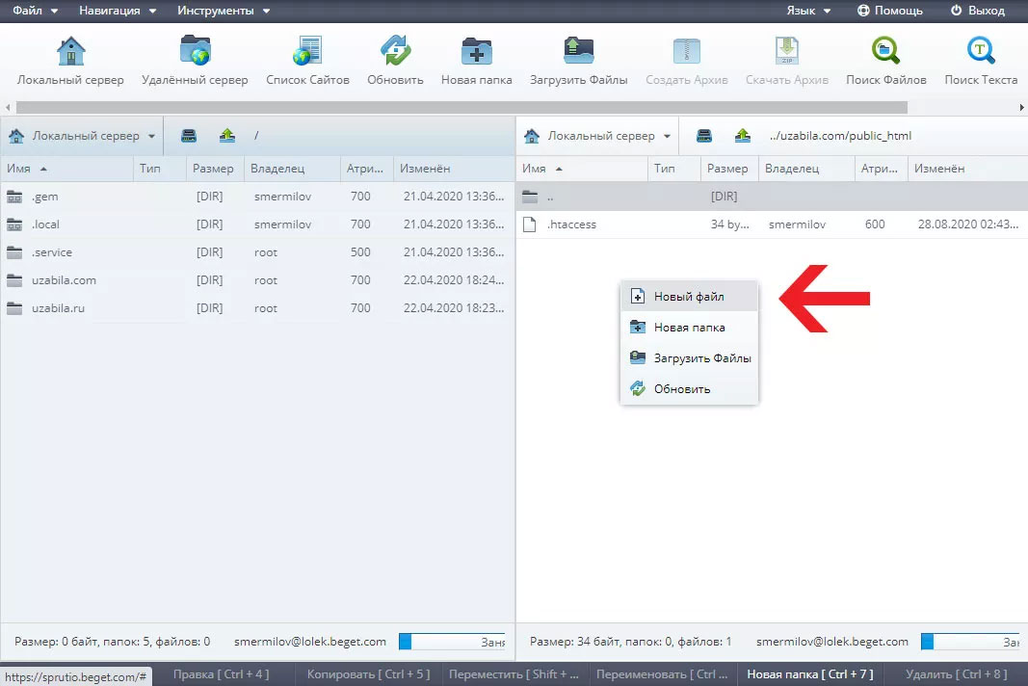
Task: Click the Выход logout button
Action: 977,11
